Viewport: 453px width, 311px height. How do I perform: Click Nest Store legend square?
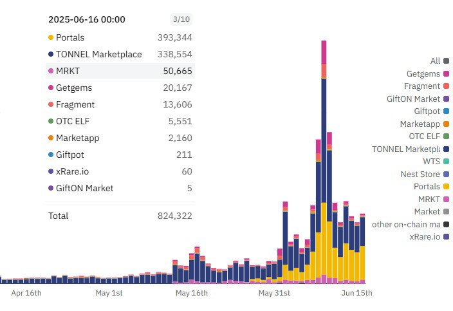pos(446,174)
